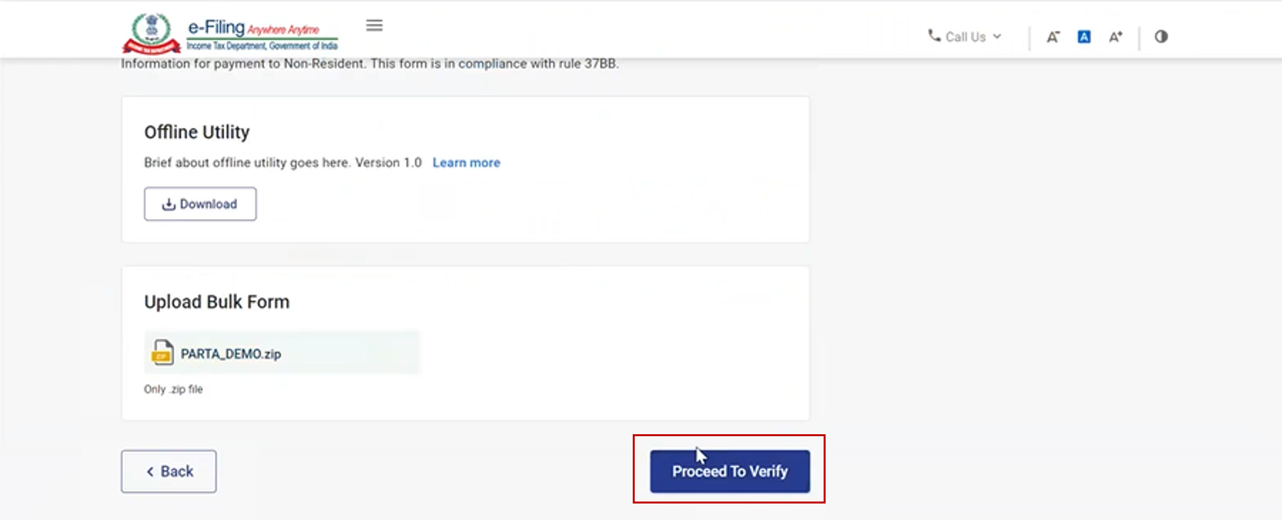Open the Learn more link
The image size is (1282, 520).
(466, 163)
